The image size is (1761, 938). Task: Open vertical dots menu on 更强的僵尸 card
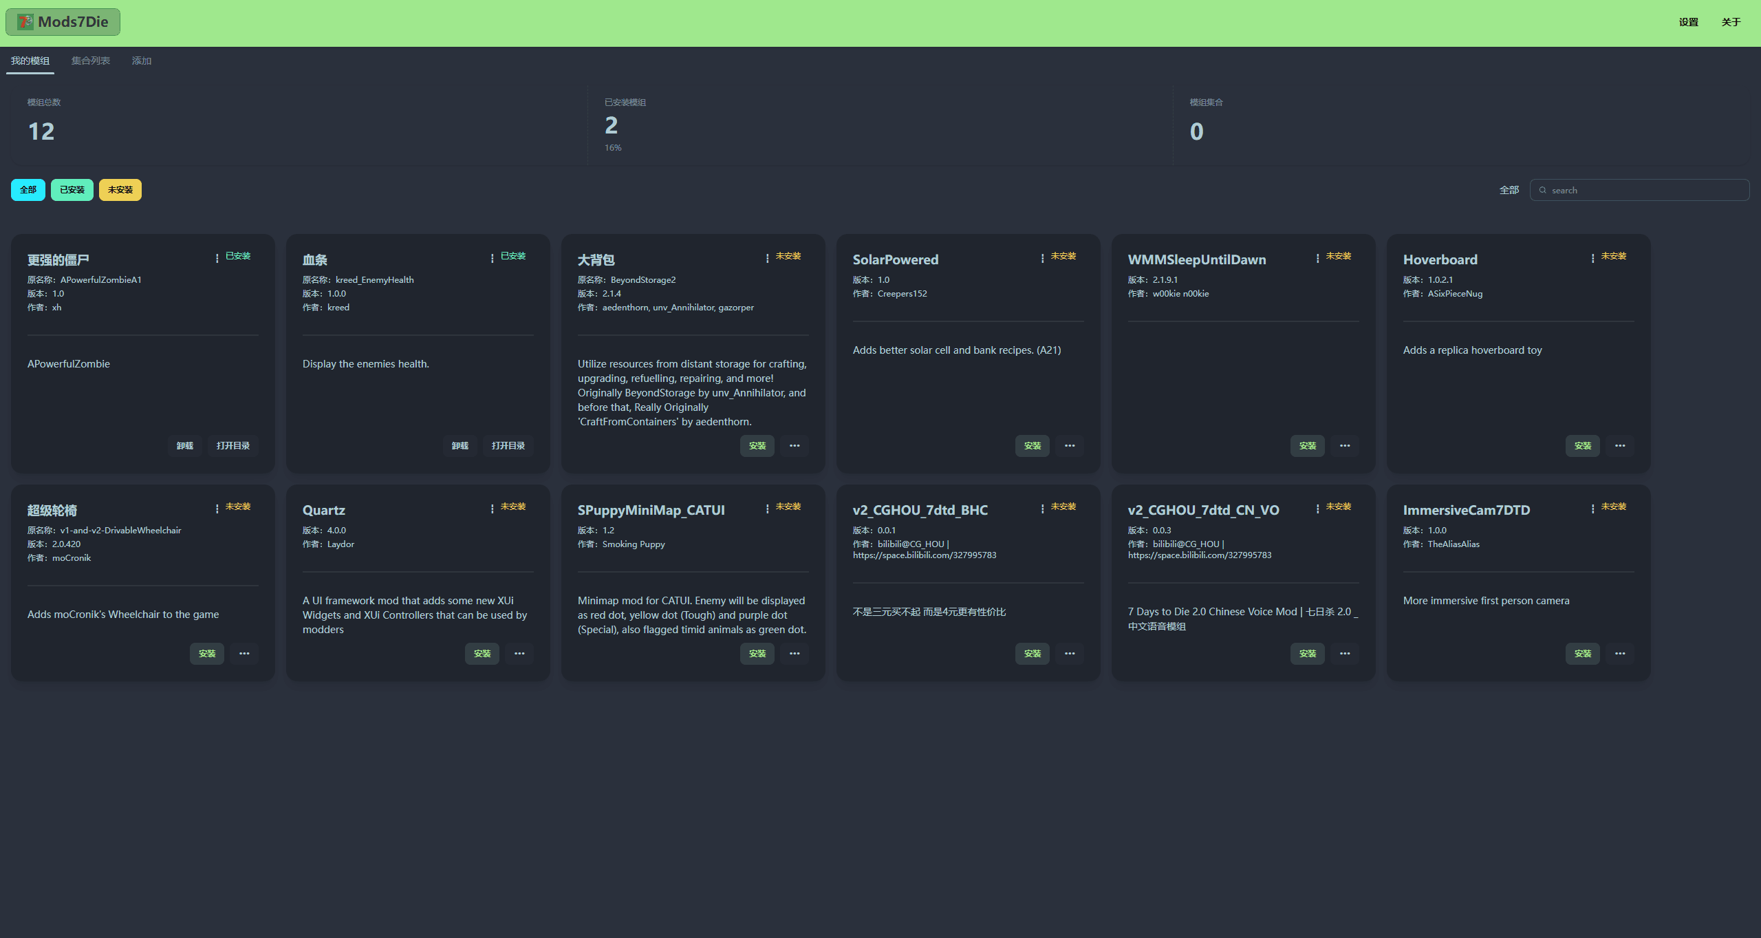(x=217, y=258)
